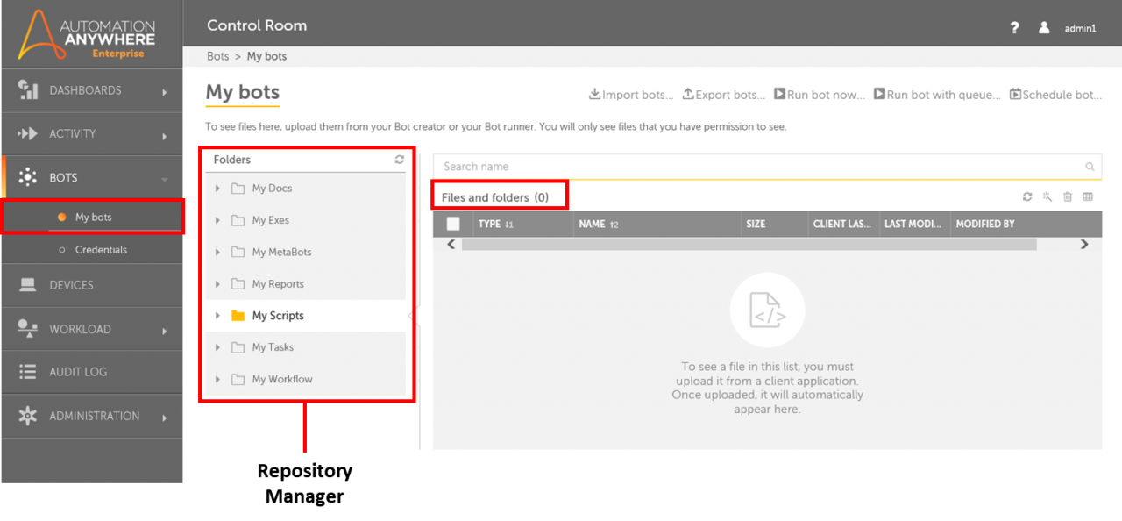The height and width of the screenshot is (521, 1122).
Task: Expand the My Scripts folder arrow
Action: coord(217,316)
